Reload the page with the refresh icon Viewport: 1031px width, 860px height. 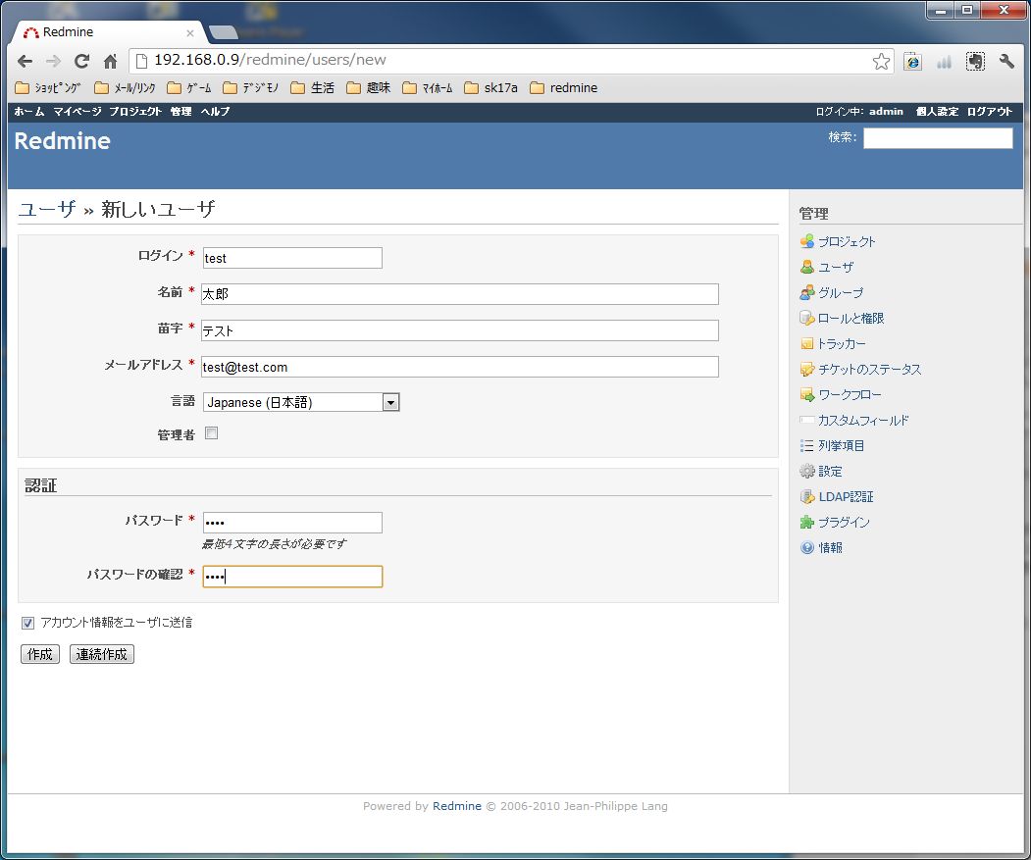pyautogui.click(x=81, y=61)
